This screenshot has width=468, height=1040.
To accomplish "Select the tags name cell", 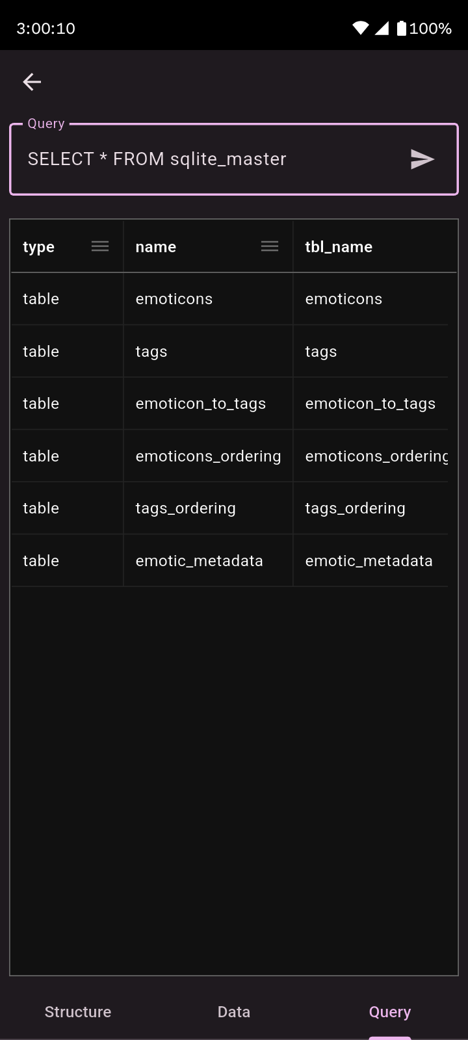I will pyautogui.click(x=151, y=352).
